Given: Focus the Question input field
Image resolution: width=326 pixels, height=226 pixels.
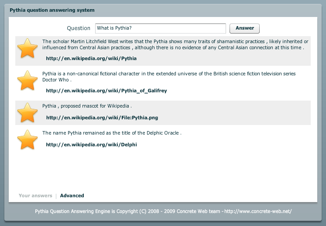Looking at the screenshot, I should [x=161, y=28].
